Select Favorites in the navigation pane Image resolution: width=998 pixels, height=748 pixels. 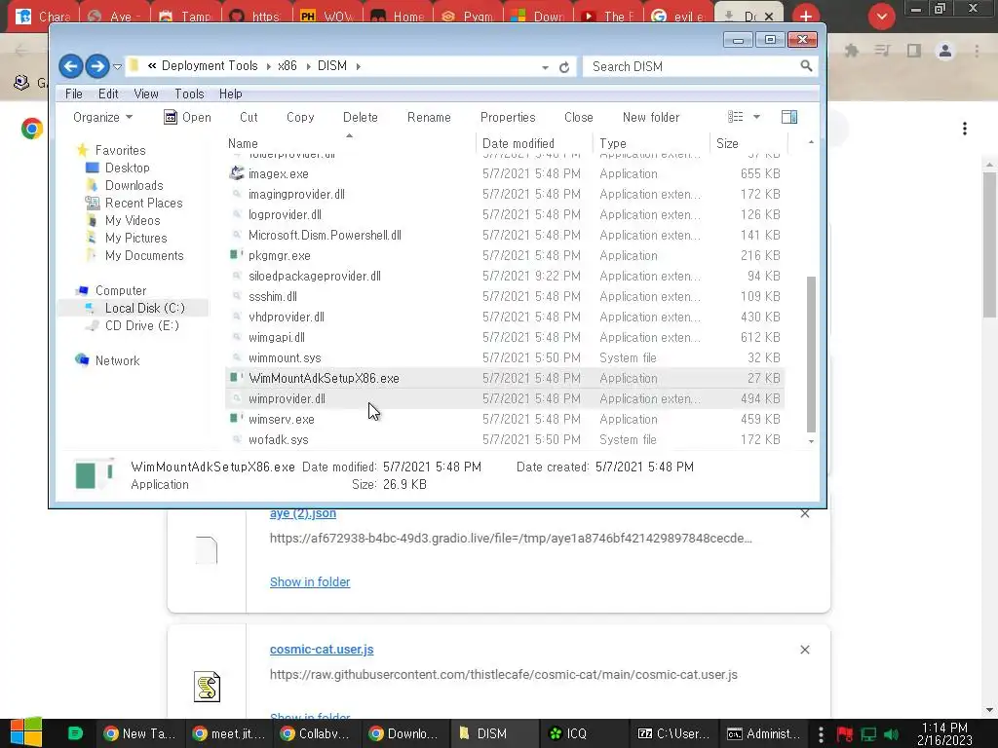(120, 150)
